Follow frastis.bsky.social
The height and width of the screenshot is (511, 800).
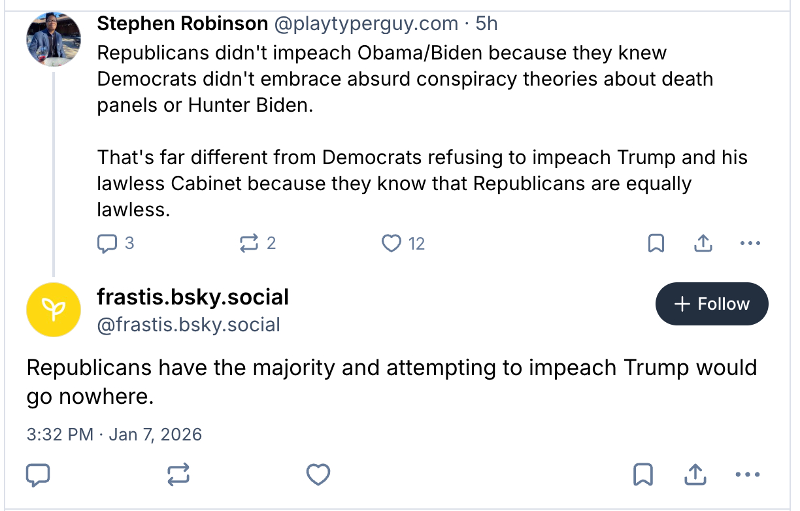712,304
